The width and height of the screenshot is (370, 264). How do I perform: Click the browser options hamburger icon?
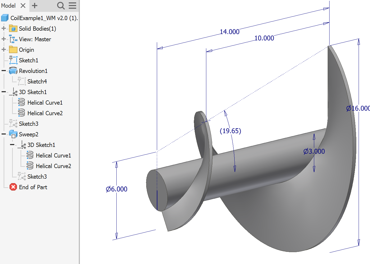coord(72,6)
